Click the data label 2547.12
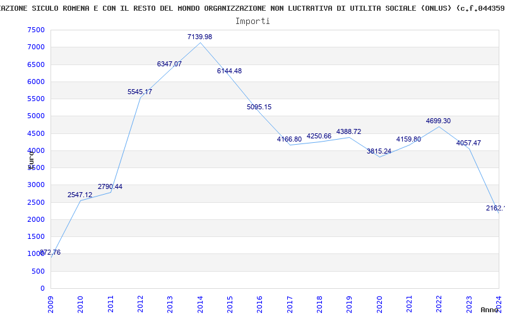Viewport: 505px width, 316px height. tap(80, 195)
